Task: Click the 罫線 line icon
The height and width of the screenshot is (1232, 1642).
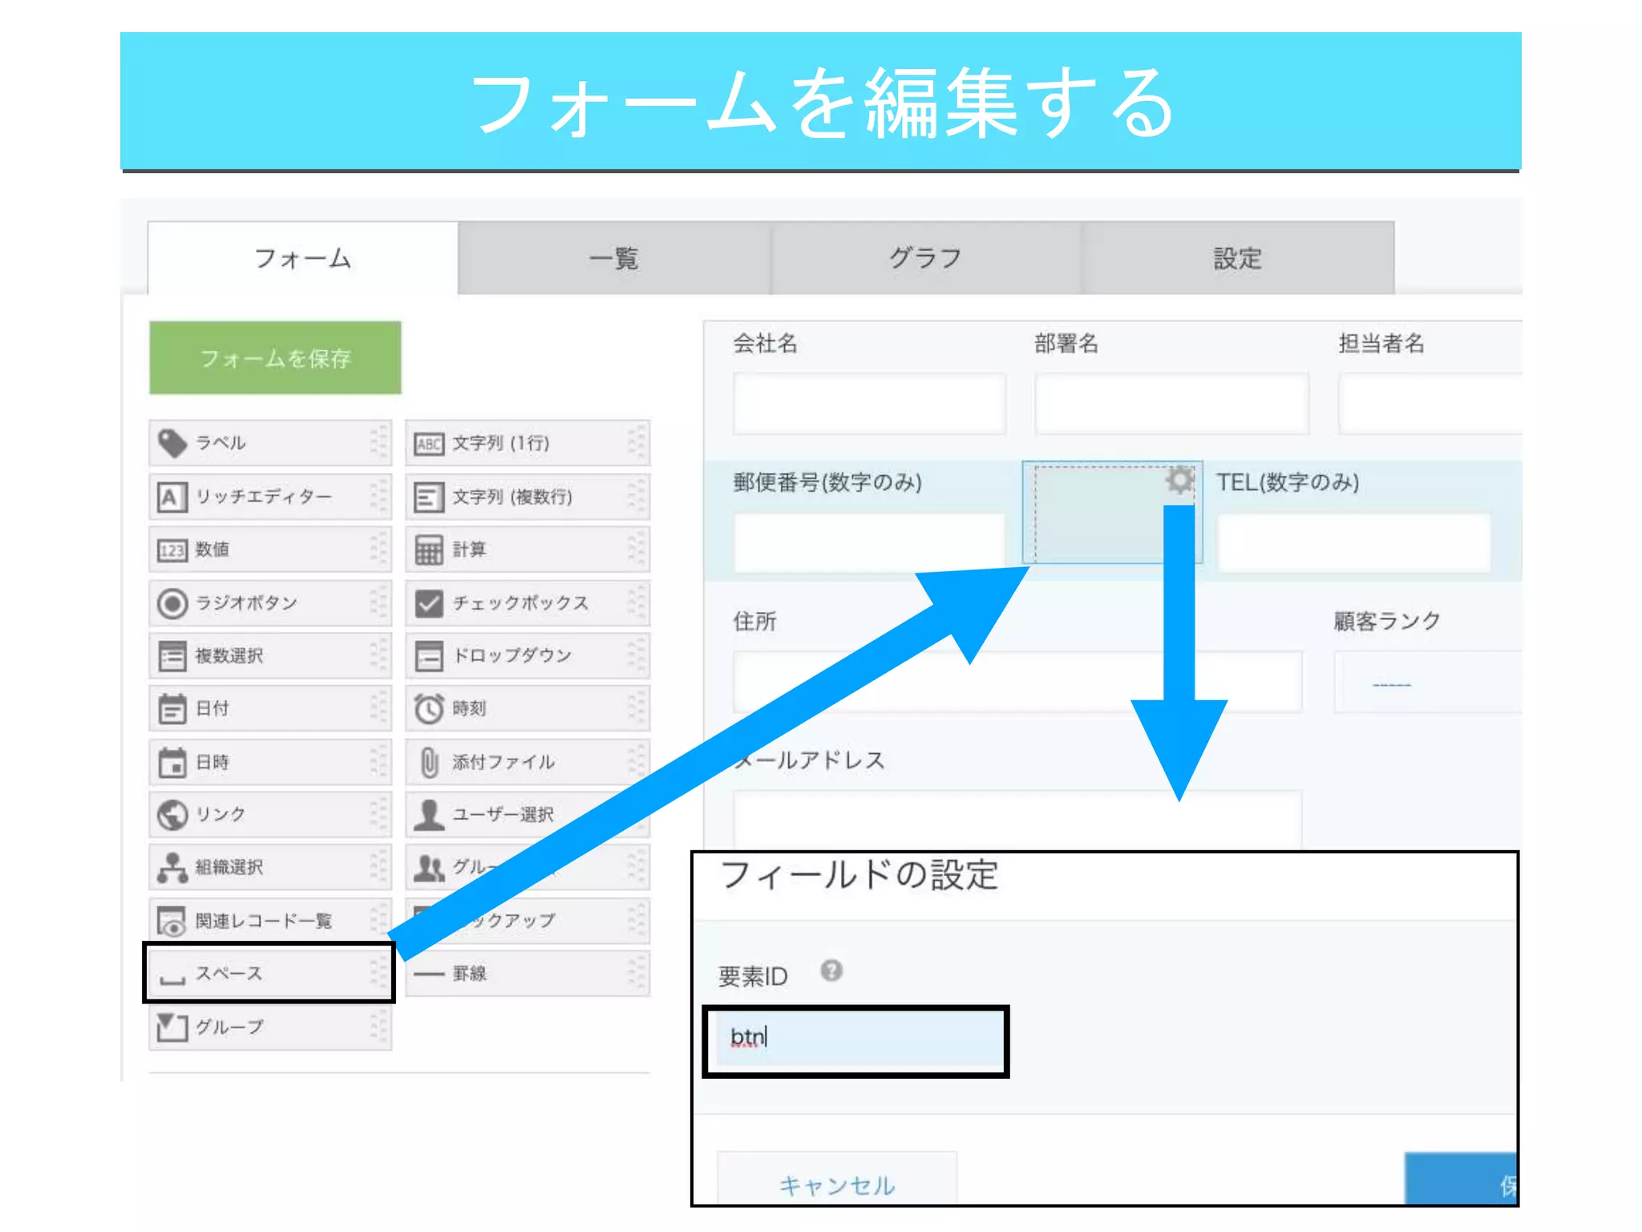Action: (429, 974)
